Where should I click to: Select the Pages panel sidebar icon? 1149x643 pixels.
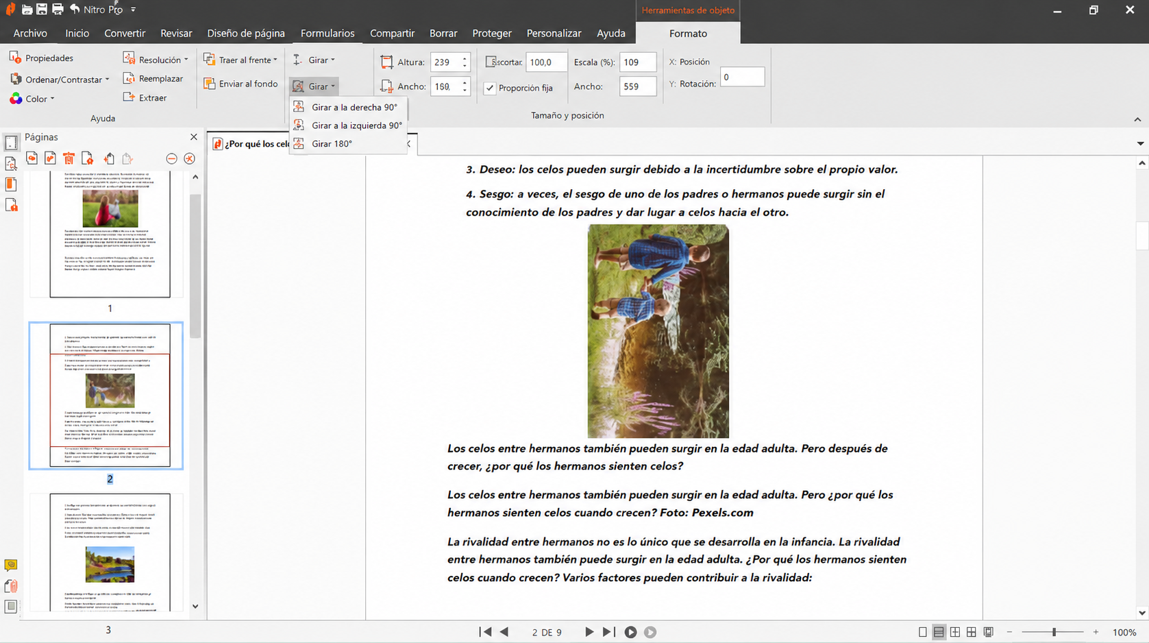pos(11,143)
